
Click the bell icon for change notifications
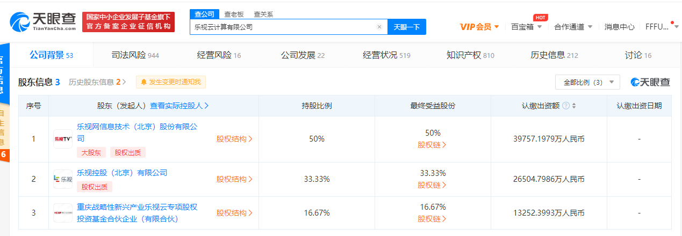(143, 82)
